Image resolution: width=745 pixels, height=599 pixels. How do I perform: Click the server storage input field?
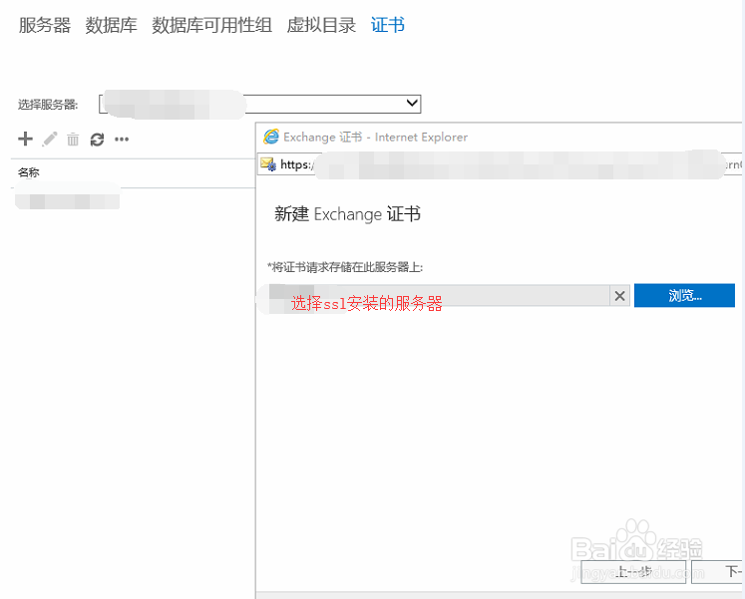click(x=439, y=296)
